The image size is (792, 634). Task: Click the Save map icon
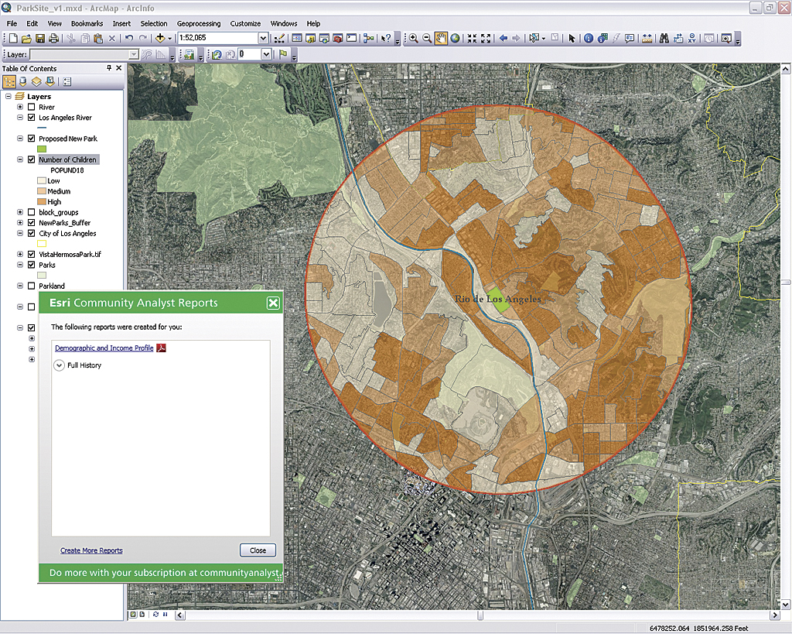pyautogui.click(x=39, y=38)
